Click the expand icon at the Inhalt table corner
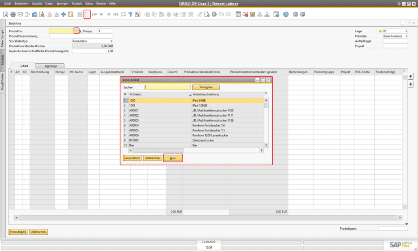Image resolution: width=418 pixels, height=251 pixels. click(x=404, y=71)
